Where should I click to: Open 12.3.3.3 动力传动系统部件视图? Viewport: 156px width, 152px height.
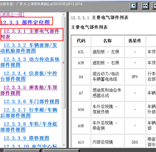coord(30,62)
